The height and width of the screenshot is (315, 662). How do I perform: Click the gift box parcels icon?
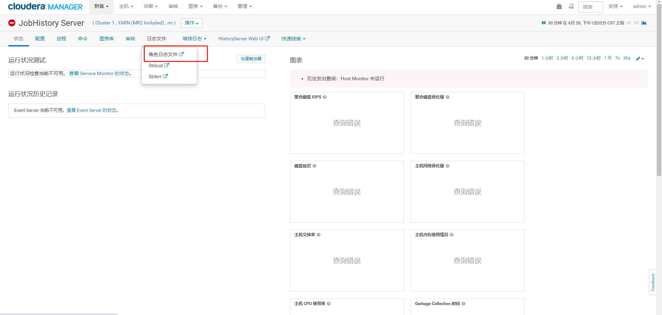559,7
